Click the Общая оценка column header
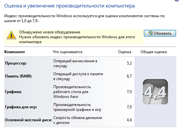Image resolution: width=179 pixels, height=130 pixels. pos(153,52)
